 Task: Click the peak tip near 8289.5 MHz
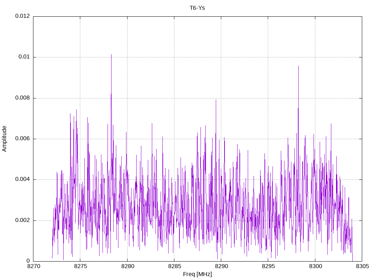[216, 100]
